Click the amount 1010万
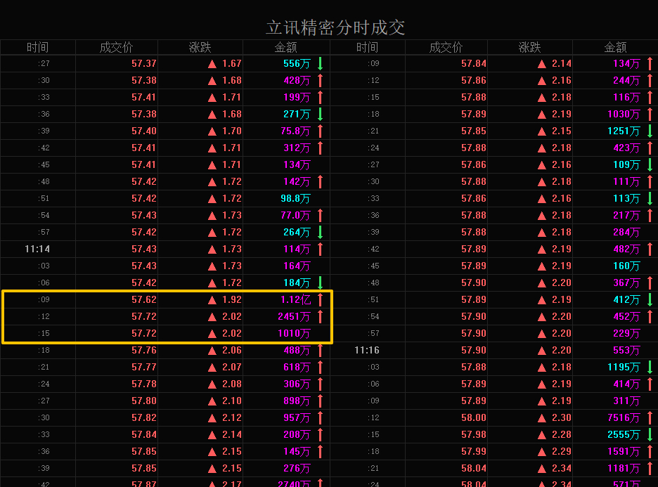Image resolution: width=658 pixels, height=487 pixels. [x=294, y=334]
